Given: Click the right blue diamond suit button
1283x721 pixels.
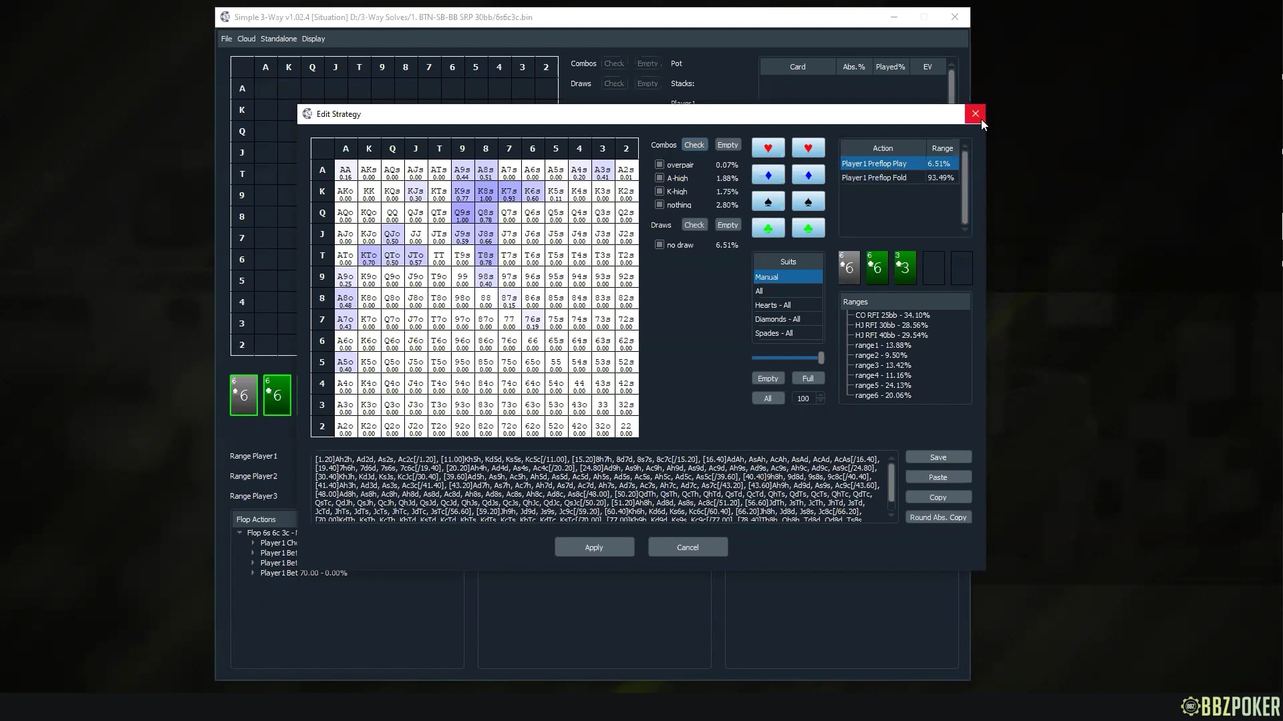Looking at the screenshot, I should tap(808, 175).
